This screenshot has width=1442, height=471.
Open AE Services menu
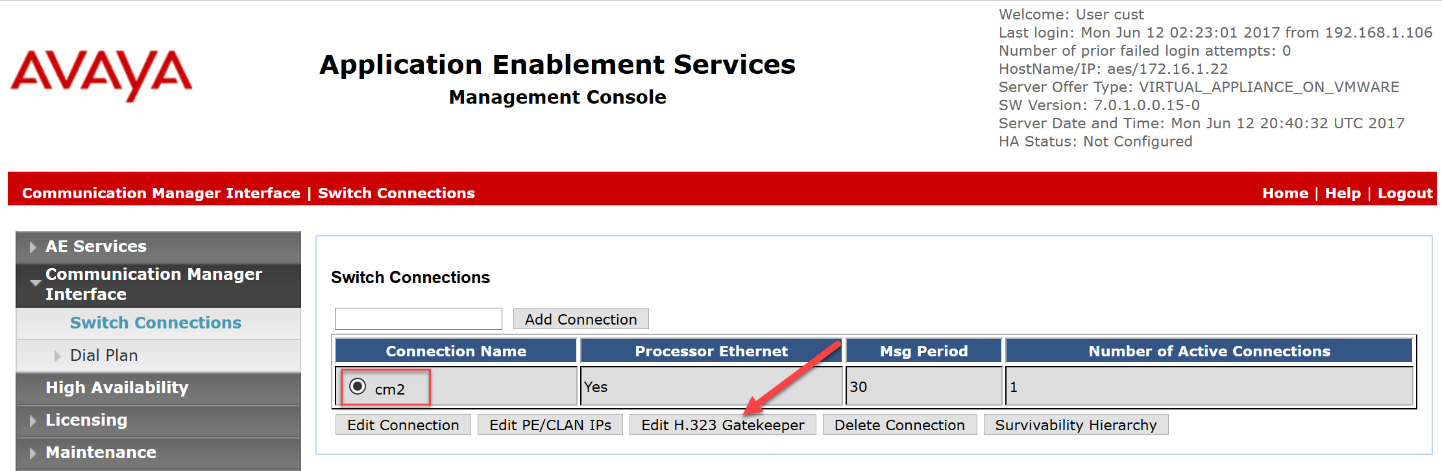click(x=158, y=247)
